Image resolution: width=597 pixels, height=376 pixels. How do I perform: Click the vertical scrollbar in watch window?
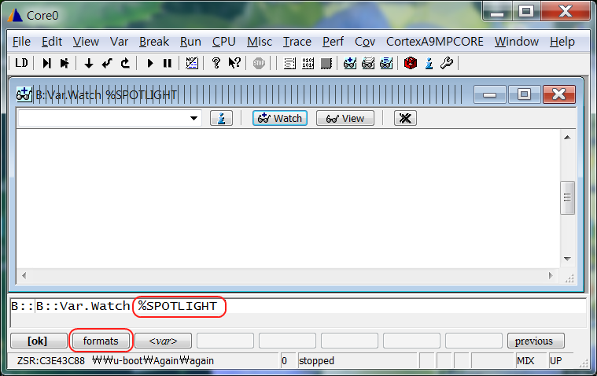(567, 197)
